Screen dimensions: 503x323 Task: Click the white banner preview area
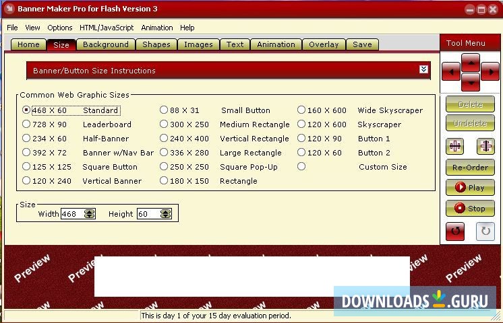(251, 277)
